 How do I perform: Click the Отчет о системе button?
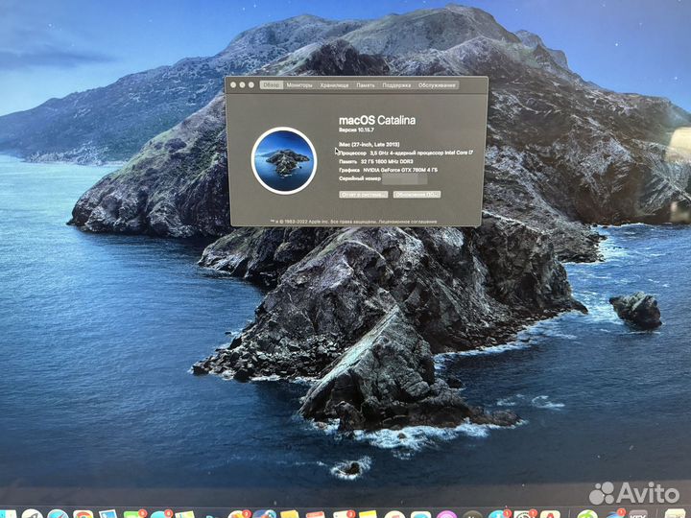pyautogui.click(x=363, y=194)
